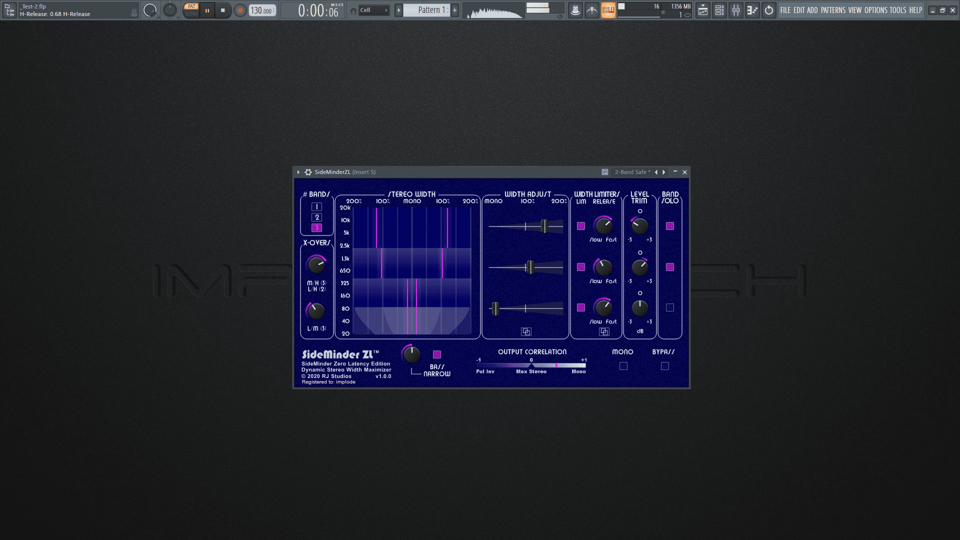
Task: Toggle the typing keyboard to piano icon
Action: (x=608, y=10)
